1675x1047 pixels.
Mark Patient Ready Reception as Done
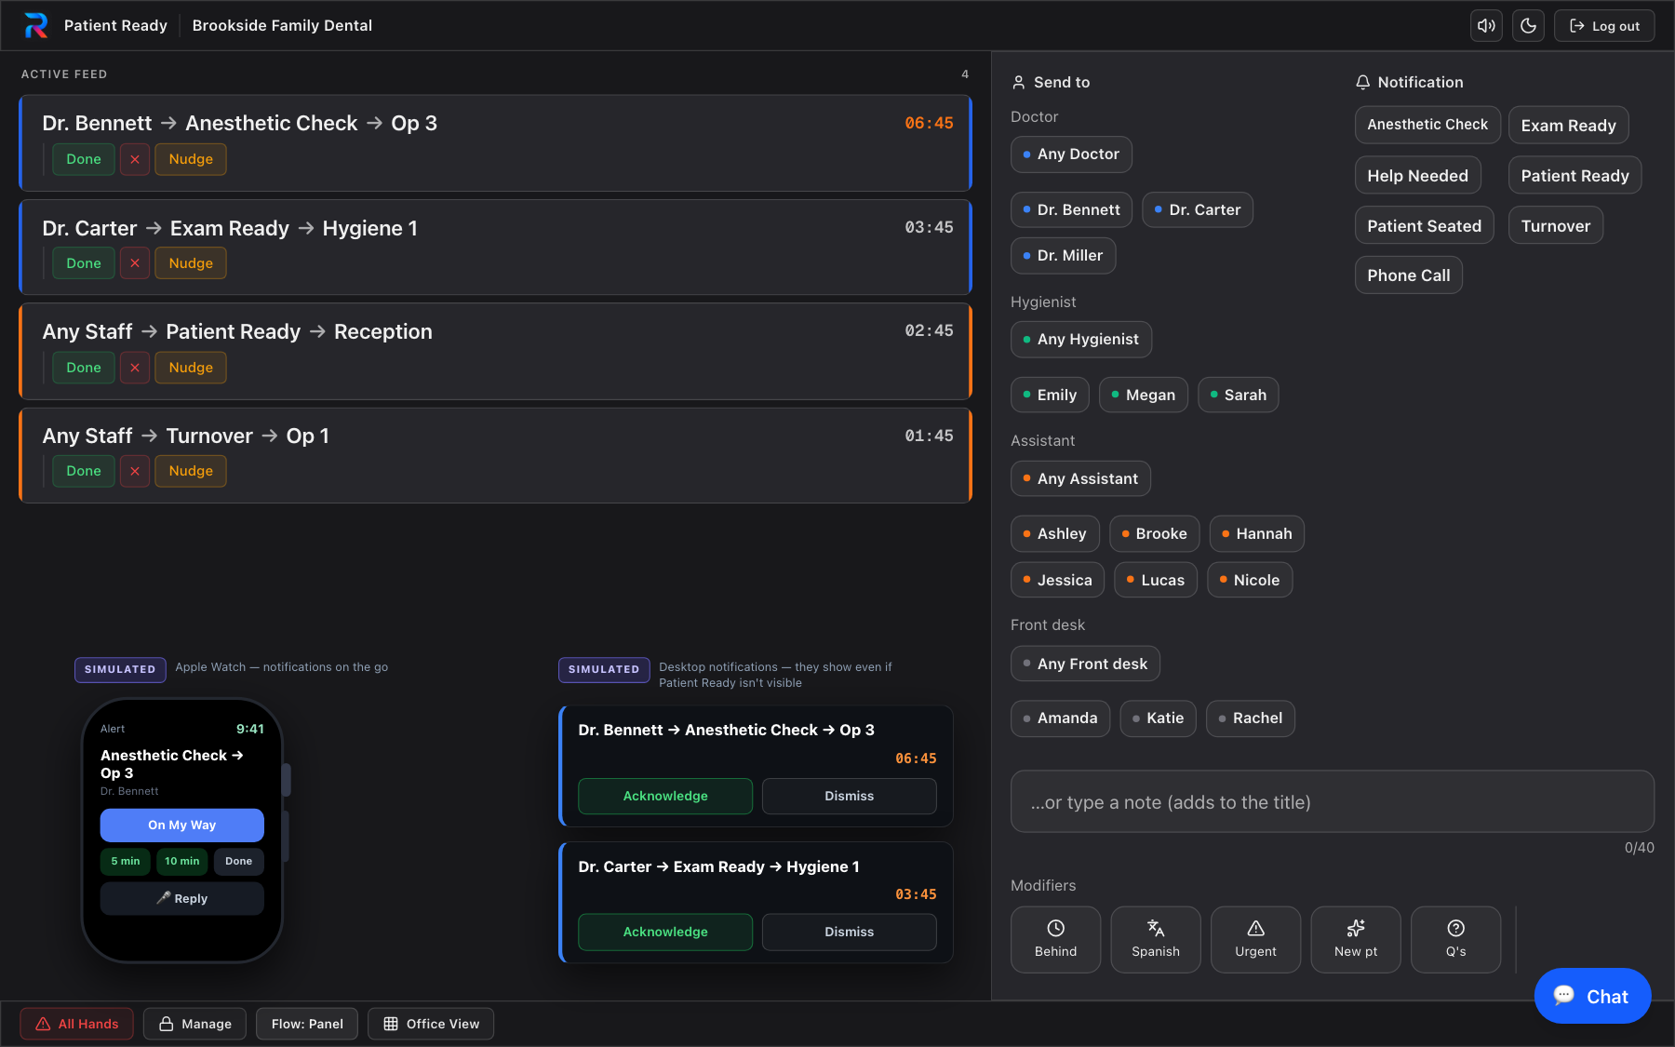[x=84, y=368]
